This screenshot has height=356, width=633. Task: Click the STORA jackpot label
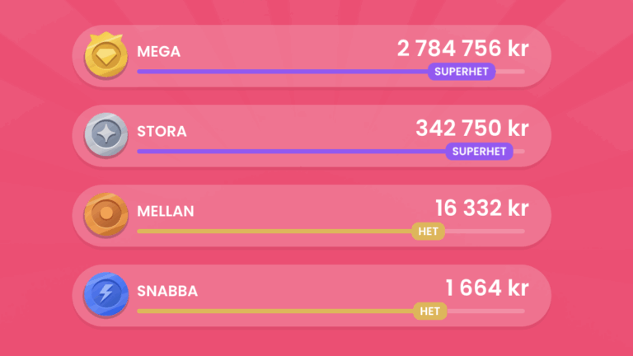162,132
